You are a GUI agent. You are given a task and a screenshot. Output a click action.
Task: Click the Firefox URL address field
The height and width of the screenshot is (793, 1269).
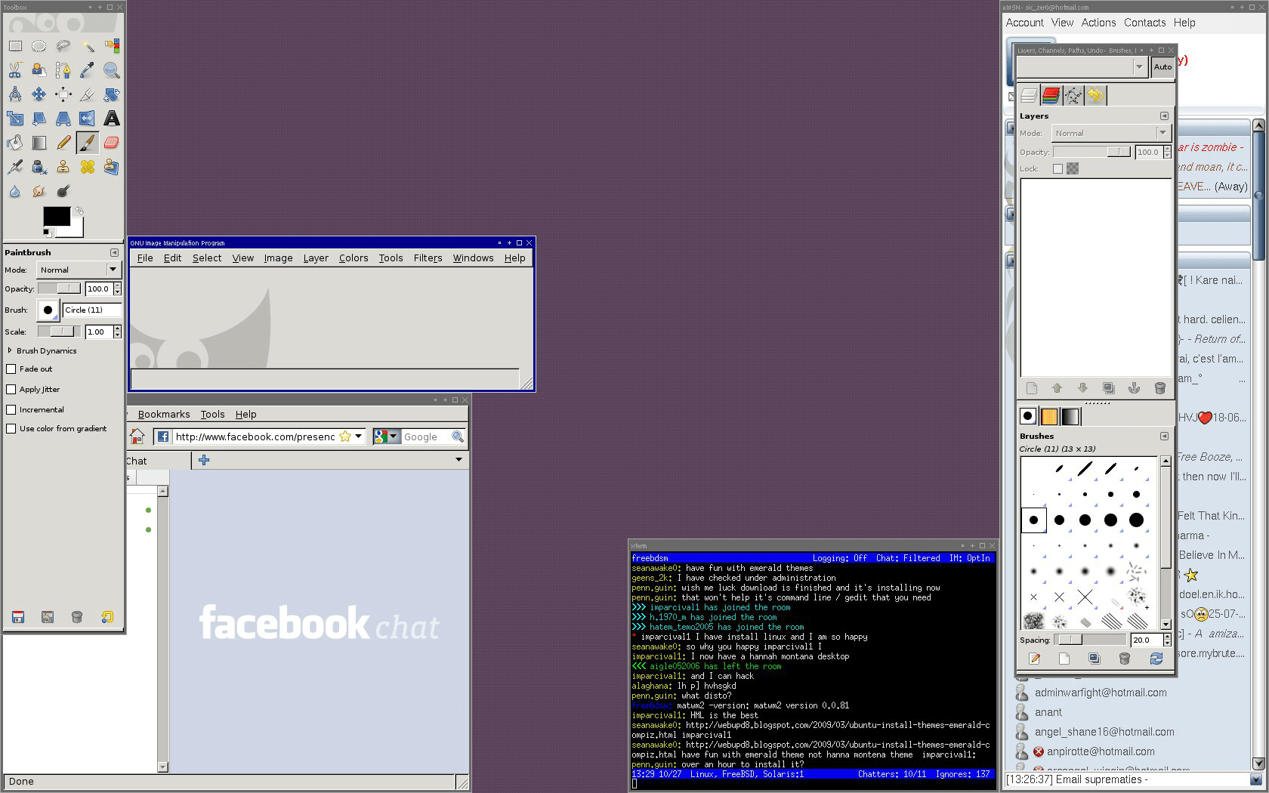pos(255,437)
